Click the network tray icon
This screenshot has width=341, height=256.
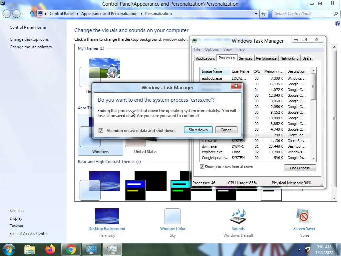pyautogui.click(x=307, y=250)
